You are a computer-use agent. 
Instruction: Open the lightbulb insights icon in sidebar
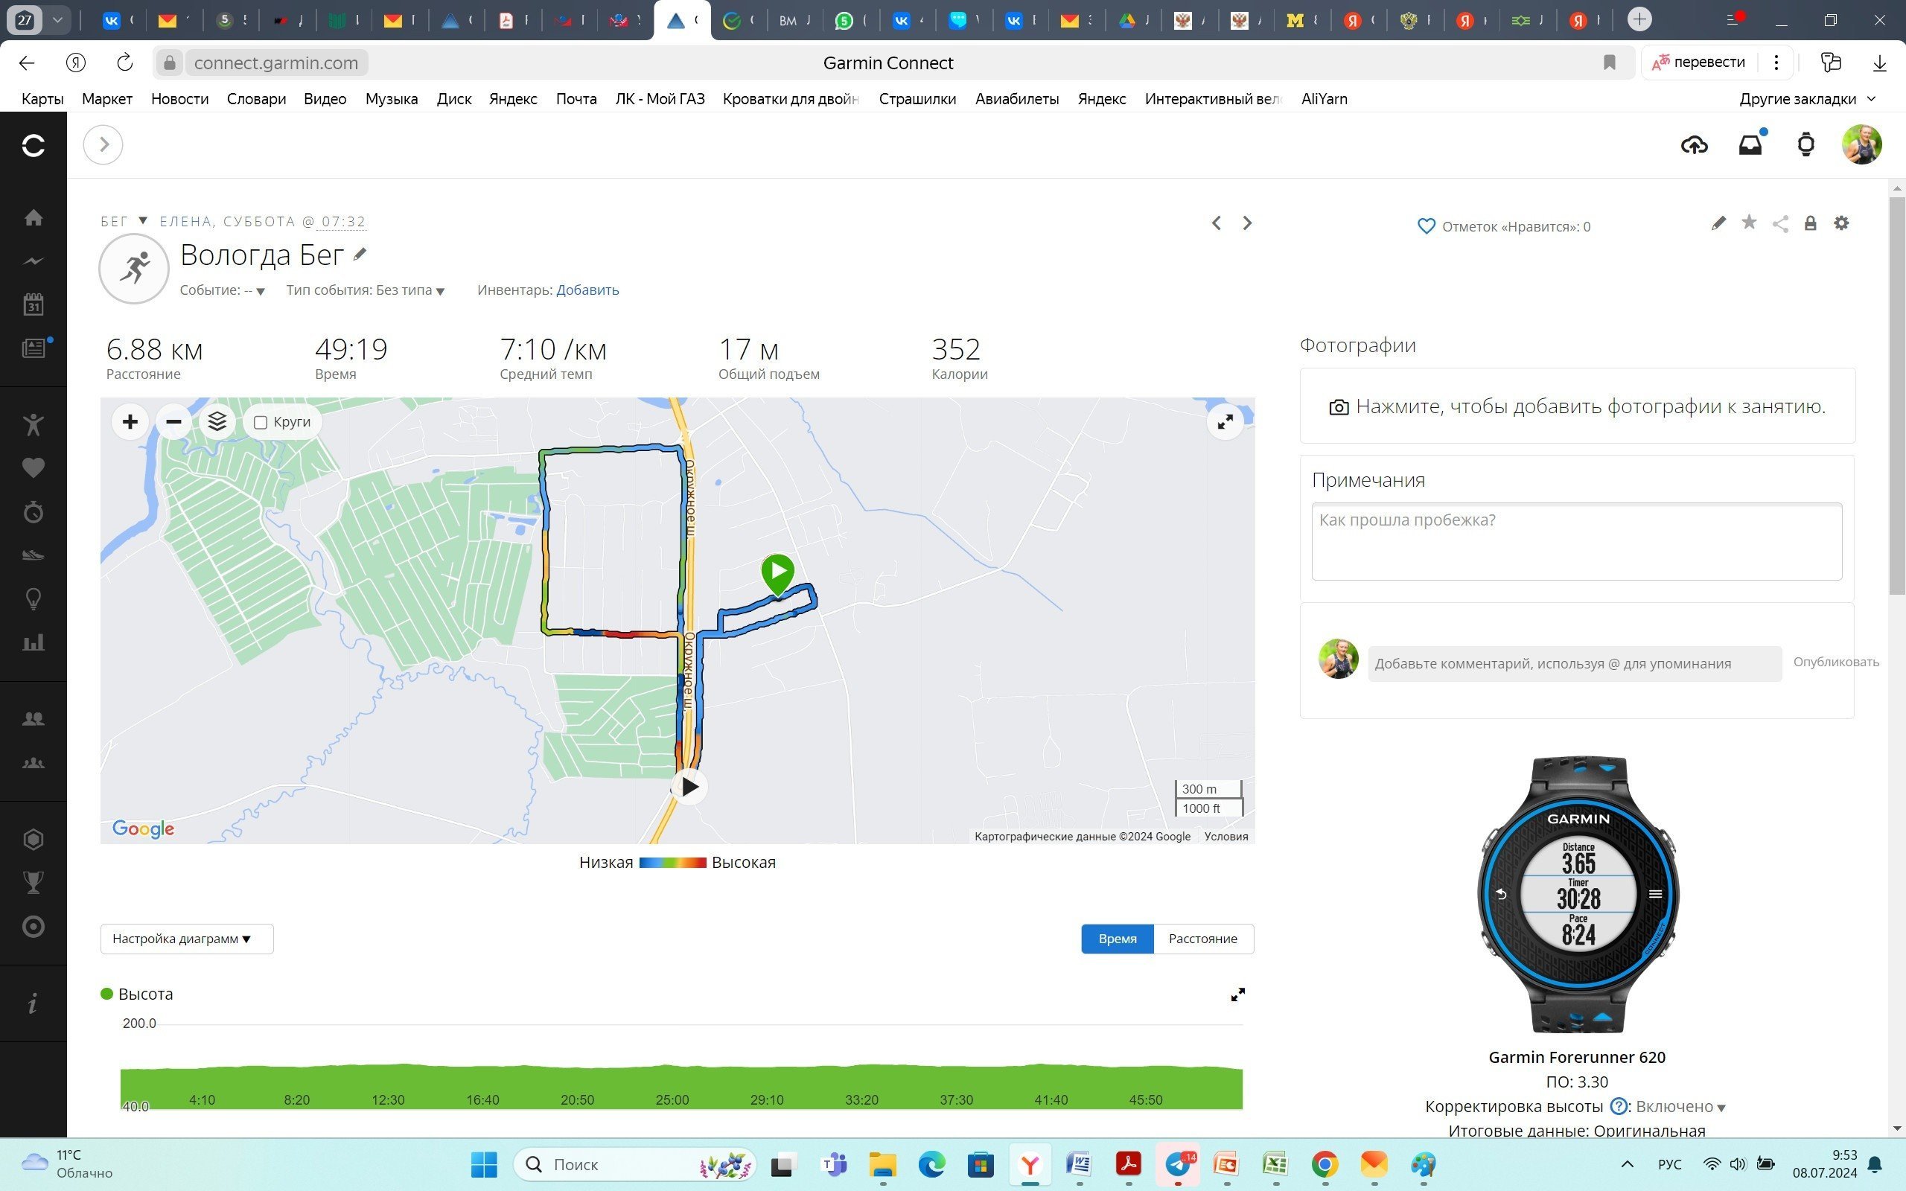[33, 599]
